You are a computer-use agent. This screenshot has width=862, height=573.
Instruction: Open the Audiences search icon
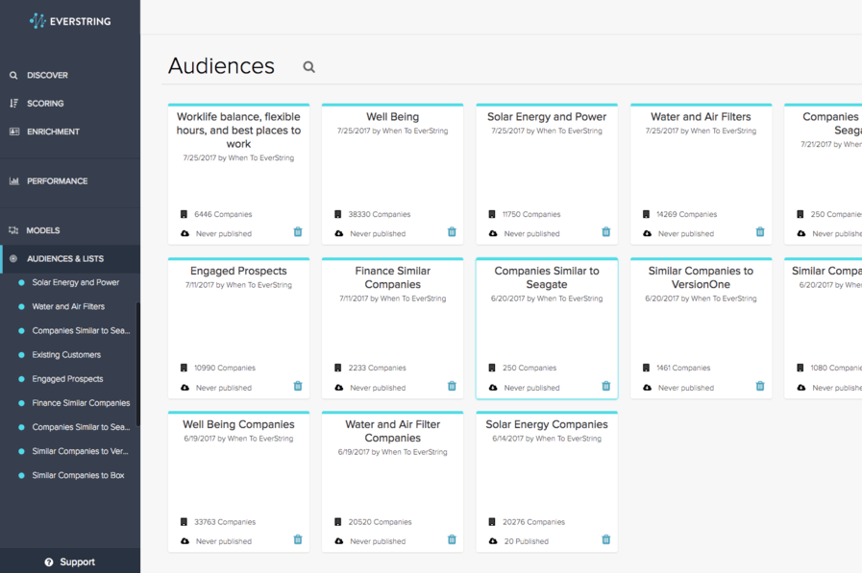coord(309,67)
